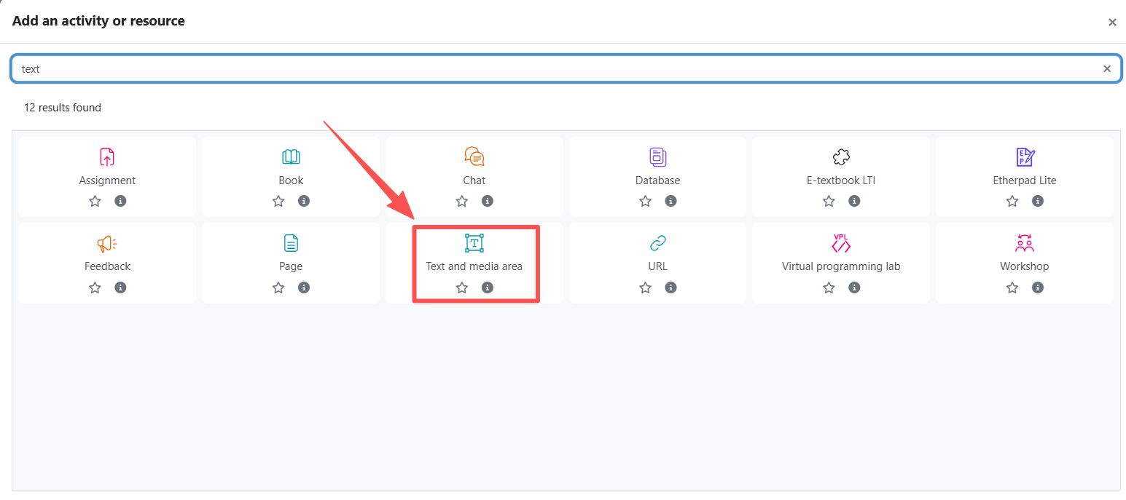The width and height of the screenshot is (1126, 500).
Task: Toggle favourite star for Page
Action: coord(278,287)
